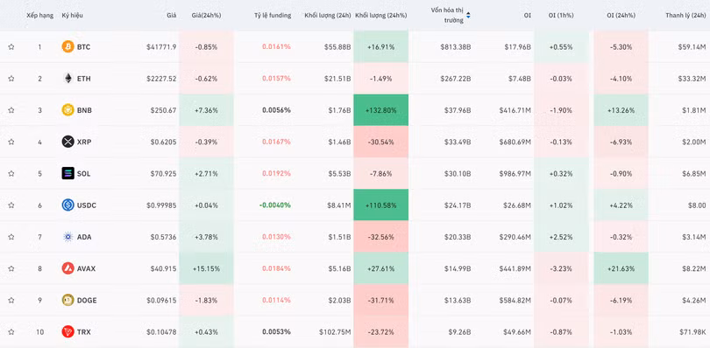Open the AVAX symbol link
The width and height of the screenshot is (710, 348).
[87, 268]
